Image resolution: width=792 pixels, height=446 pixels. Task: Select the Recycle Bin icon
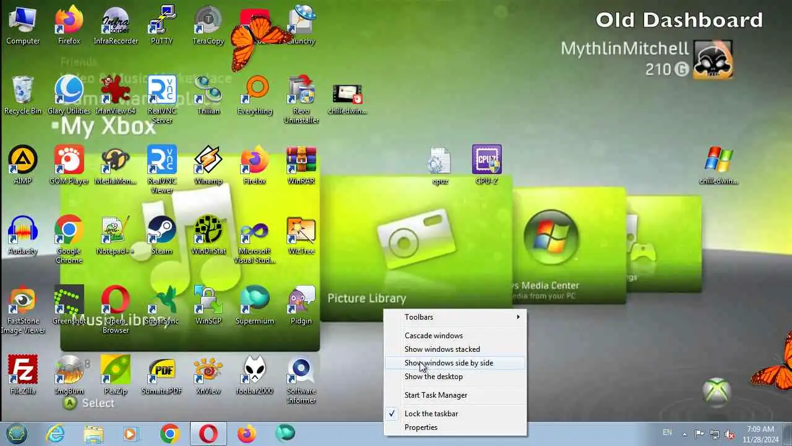[x=23, y=96]
